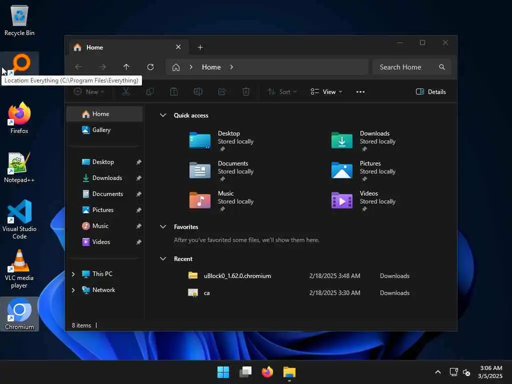This screenshot has width=512, height=384.
Task: Select Pictures in the navigation pane
Action: [x=103, y=210]
